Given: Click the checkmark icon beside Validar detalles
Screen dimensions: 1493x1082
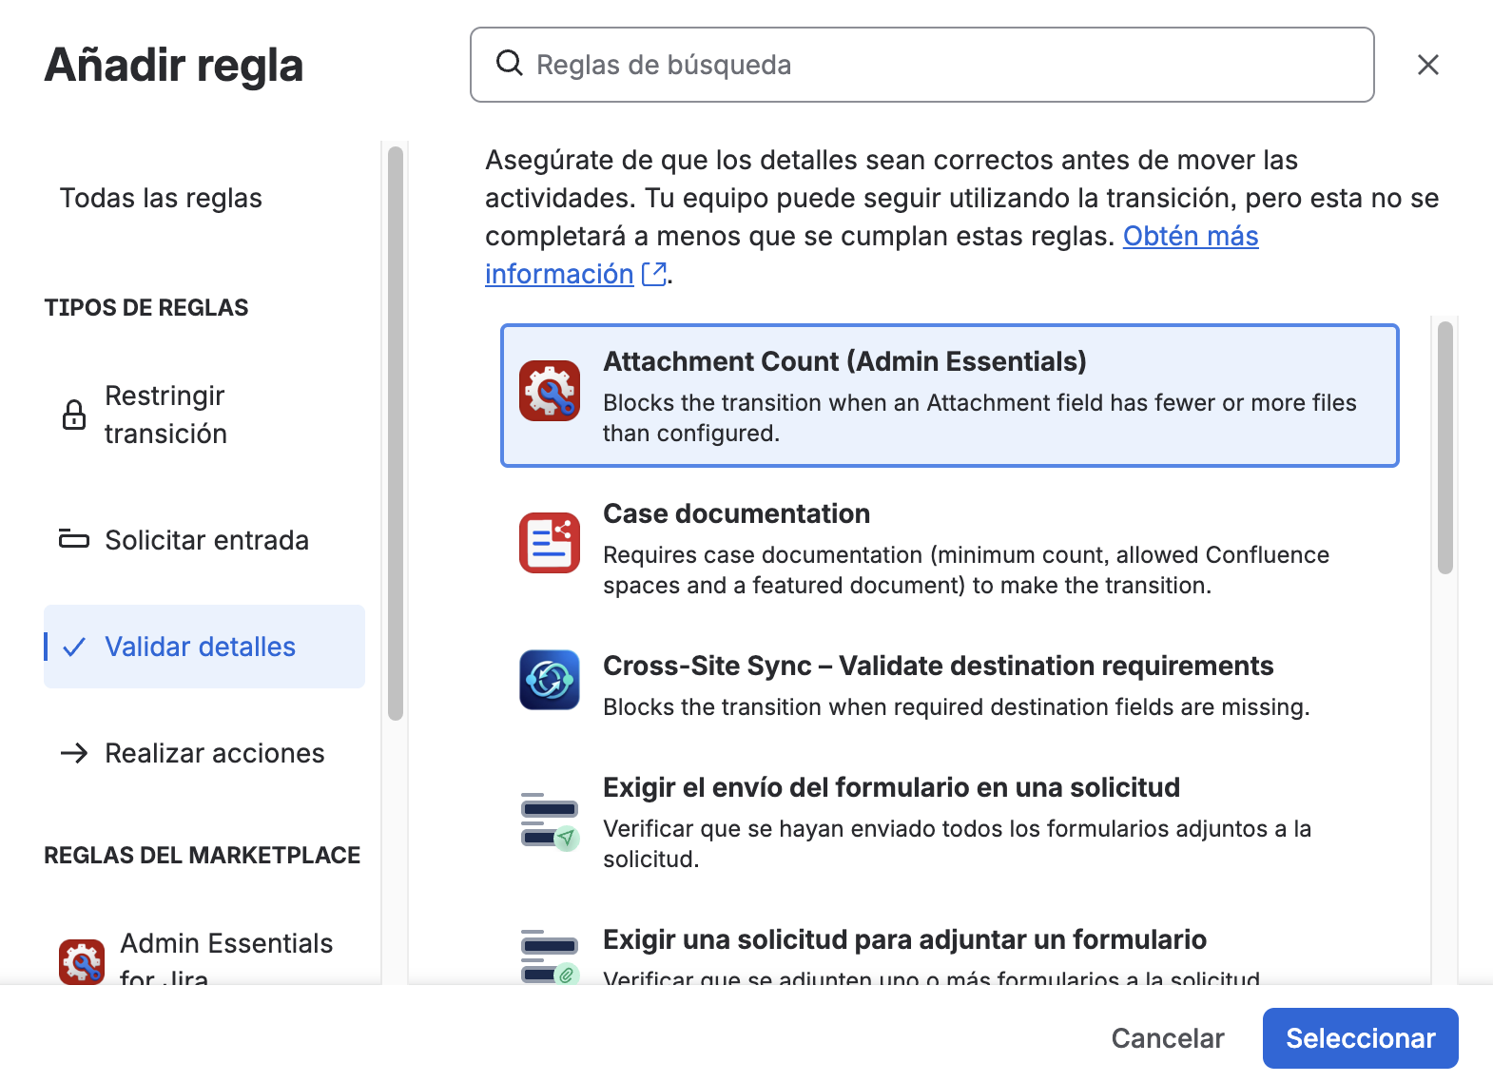Looking at the screenshot, I should pyautogui.click(x=74, y=647).
